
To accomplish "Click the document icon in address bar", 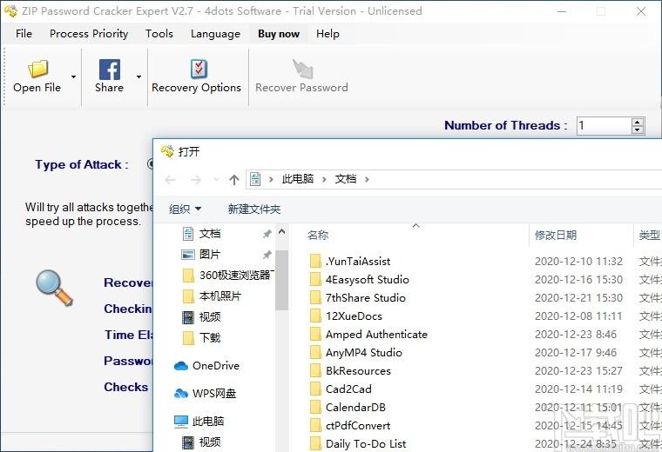I will [255, 179].
